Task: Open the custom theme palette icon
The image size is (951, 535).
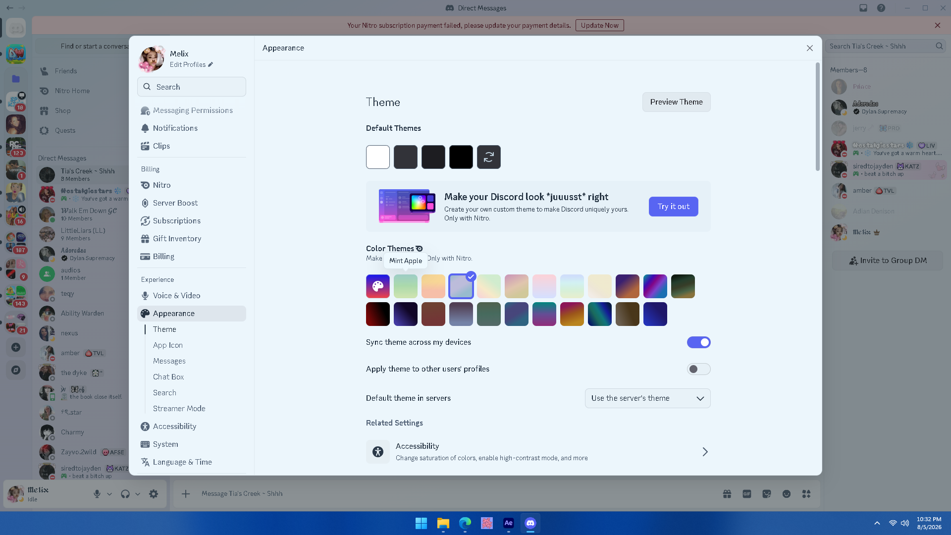Action: (378, 286)
